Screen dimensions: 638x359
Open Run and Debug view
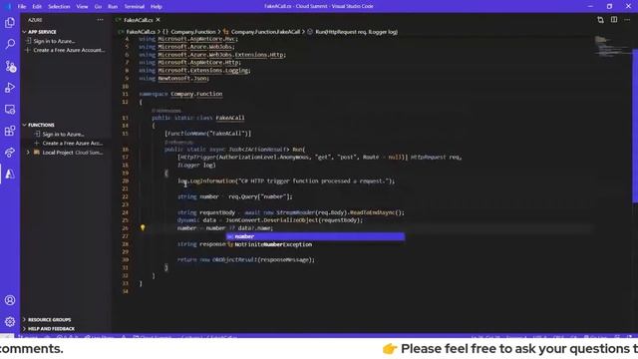tap(10, 88)
